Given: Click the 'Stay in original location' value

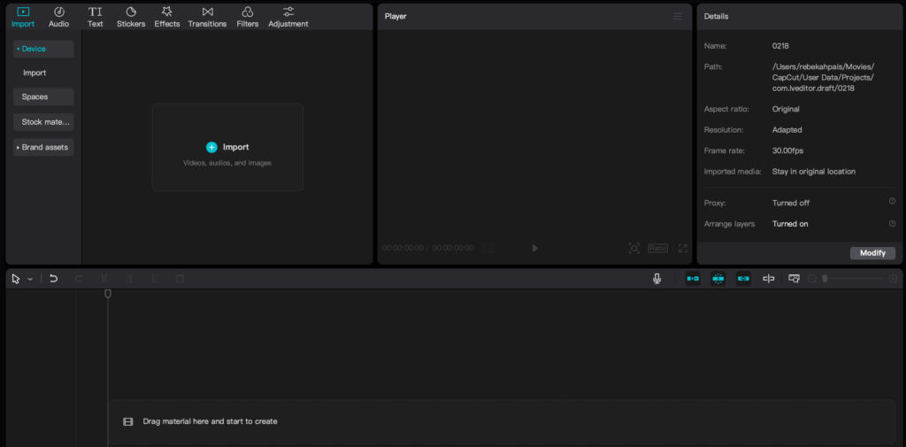Looking at the screenshot, I should point(814,172).
